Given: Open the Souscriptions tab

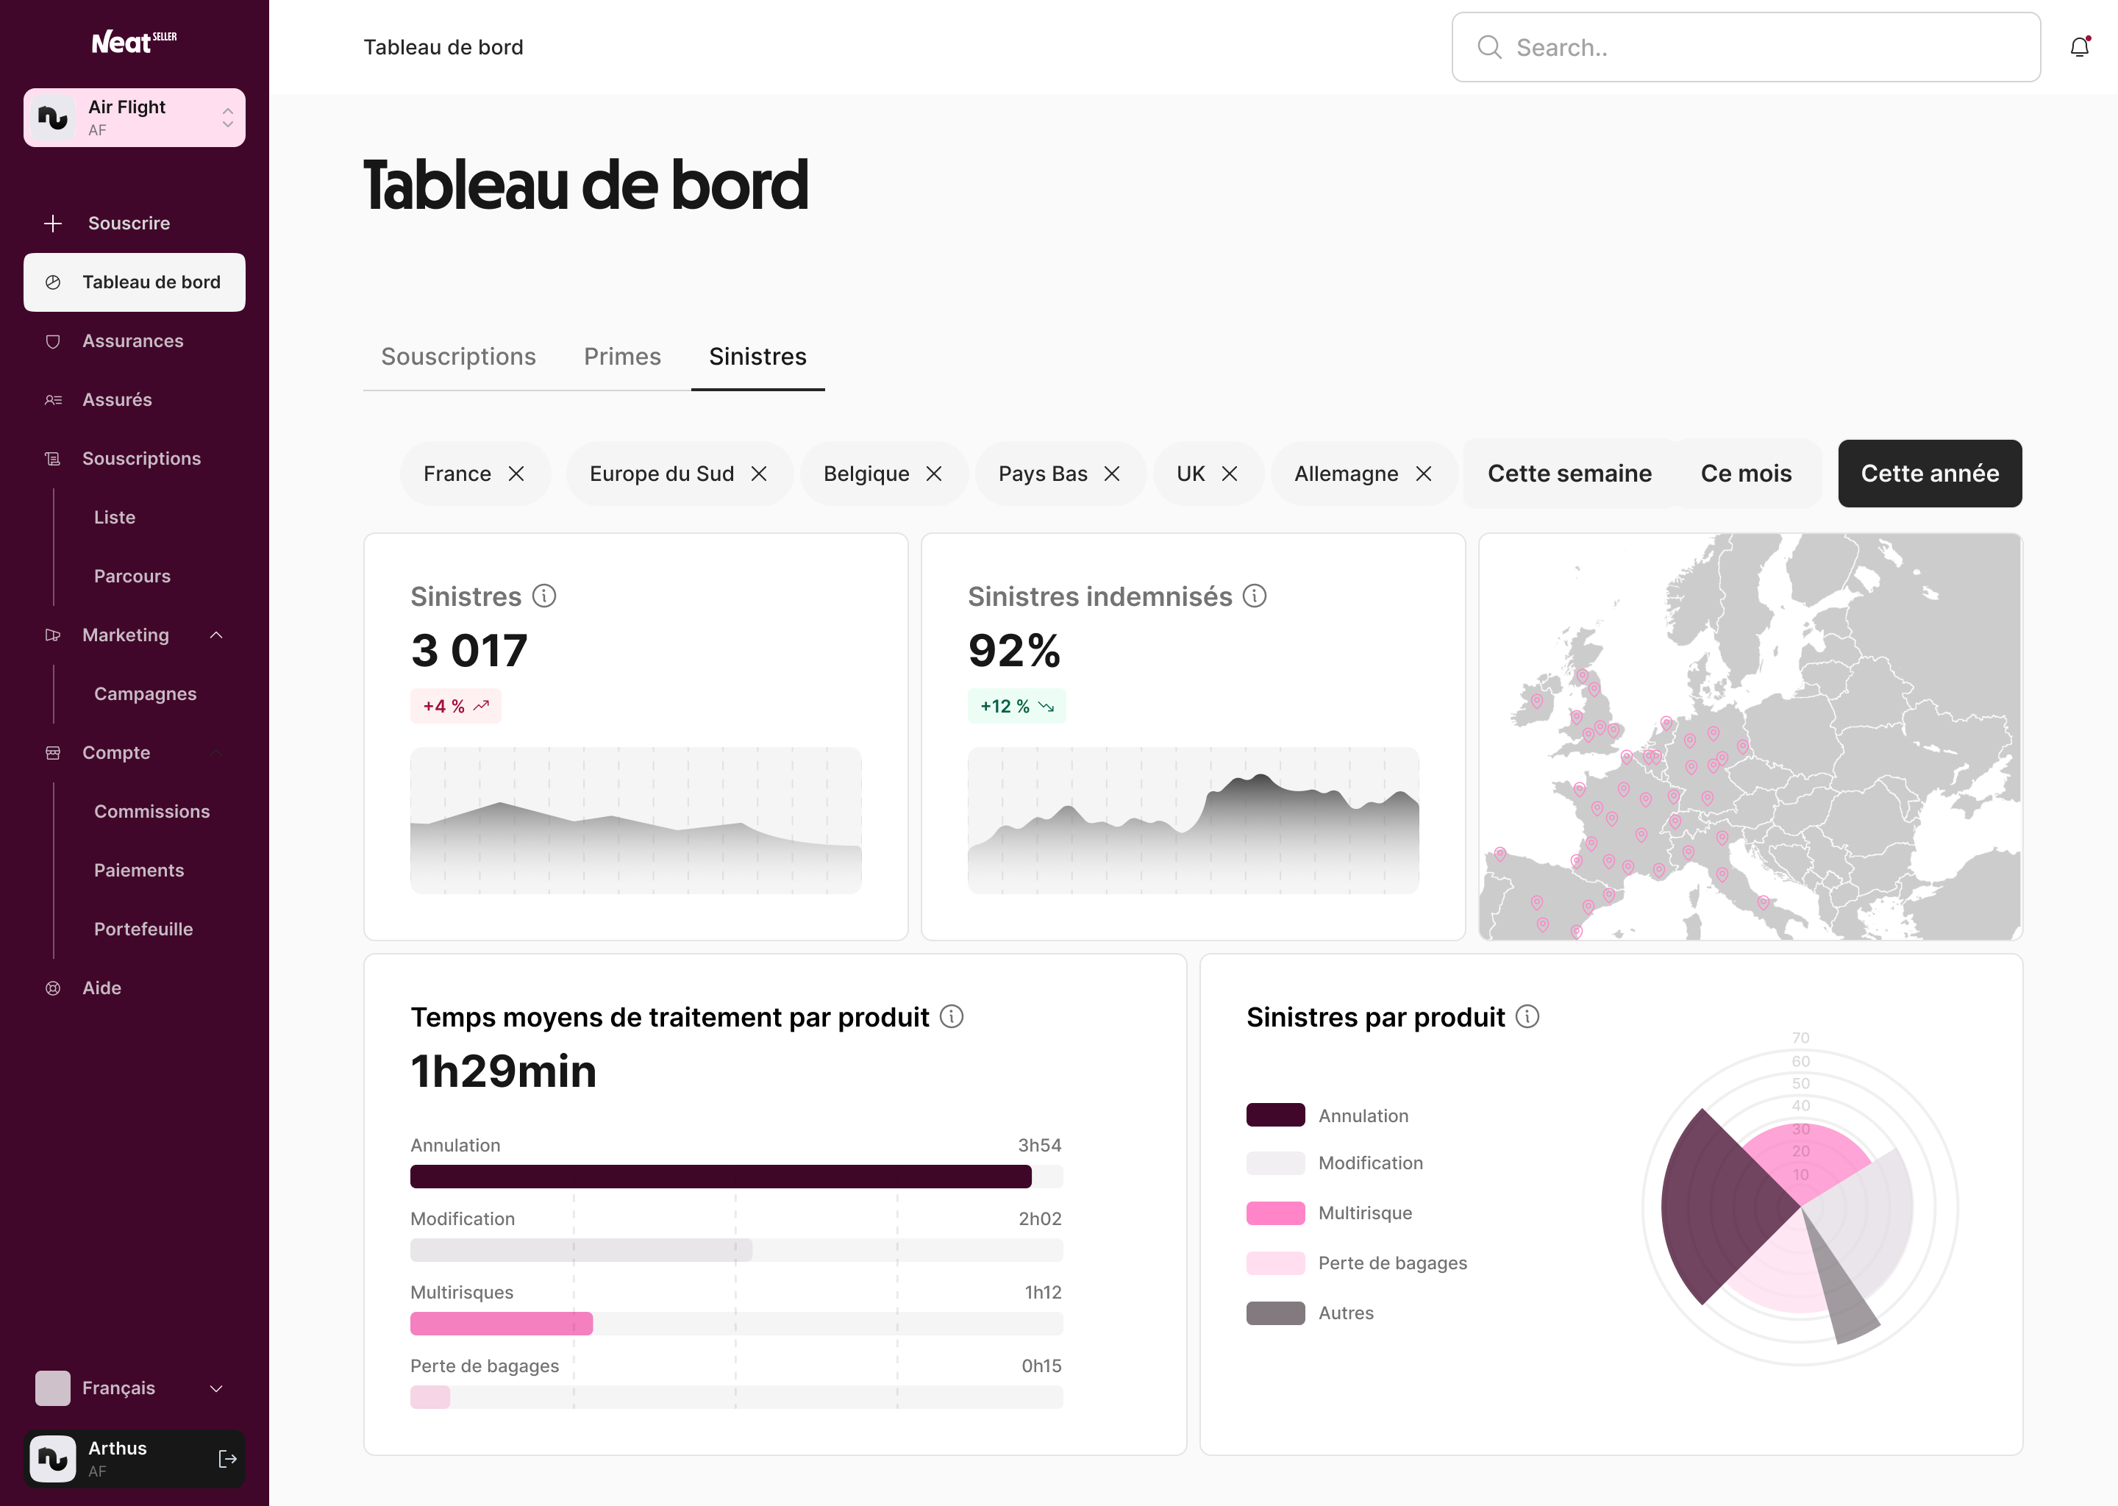Looking at the screenshot, I should click(459, 356).
